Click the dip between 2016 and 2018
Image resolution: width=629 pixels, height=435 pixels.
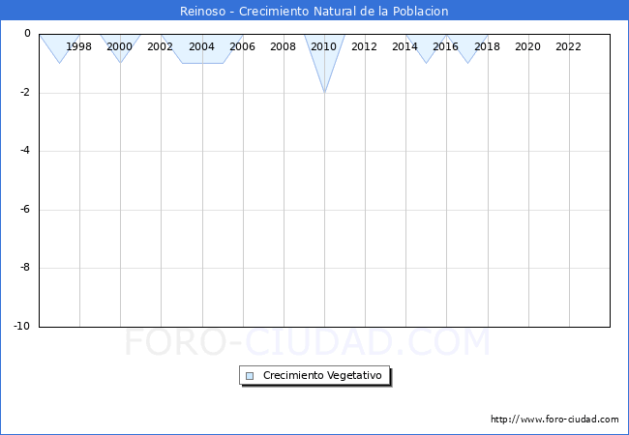point(467,48)
